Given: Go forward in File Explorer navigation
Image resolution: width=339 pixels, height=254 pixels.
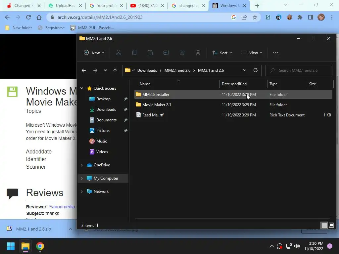Looking at the screenshot, I should pos(95,70).
